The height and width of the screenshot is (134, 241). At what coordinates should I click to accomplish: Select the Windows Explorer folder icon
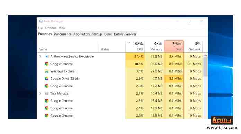tap(46, 71)
